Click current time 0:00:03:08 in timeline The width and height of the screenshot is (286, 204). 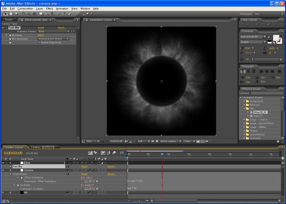(x=13, y=153)
